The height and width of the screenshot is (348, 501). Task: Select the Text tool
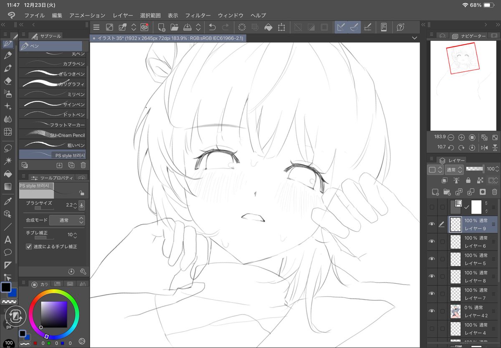8,240
